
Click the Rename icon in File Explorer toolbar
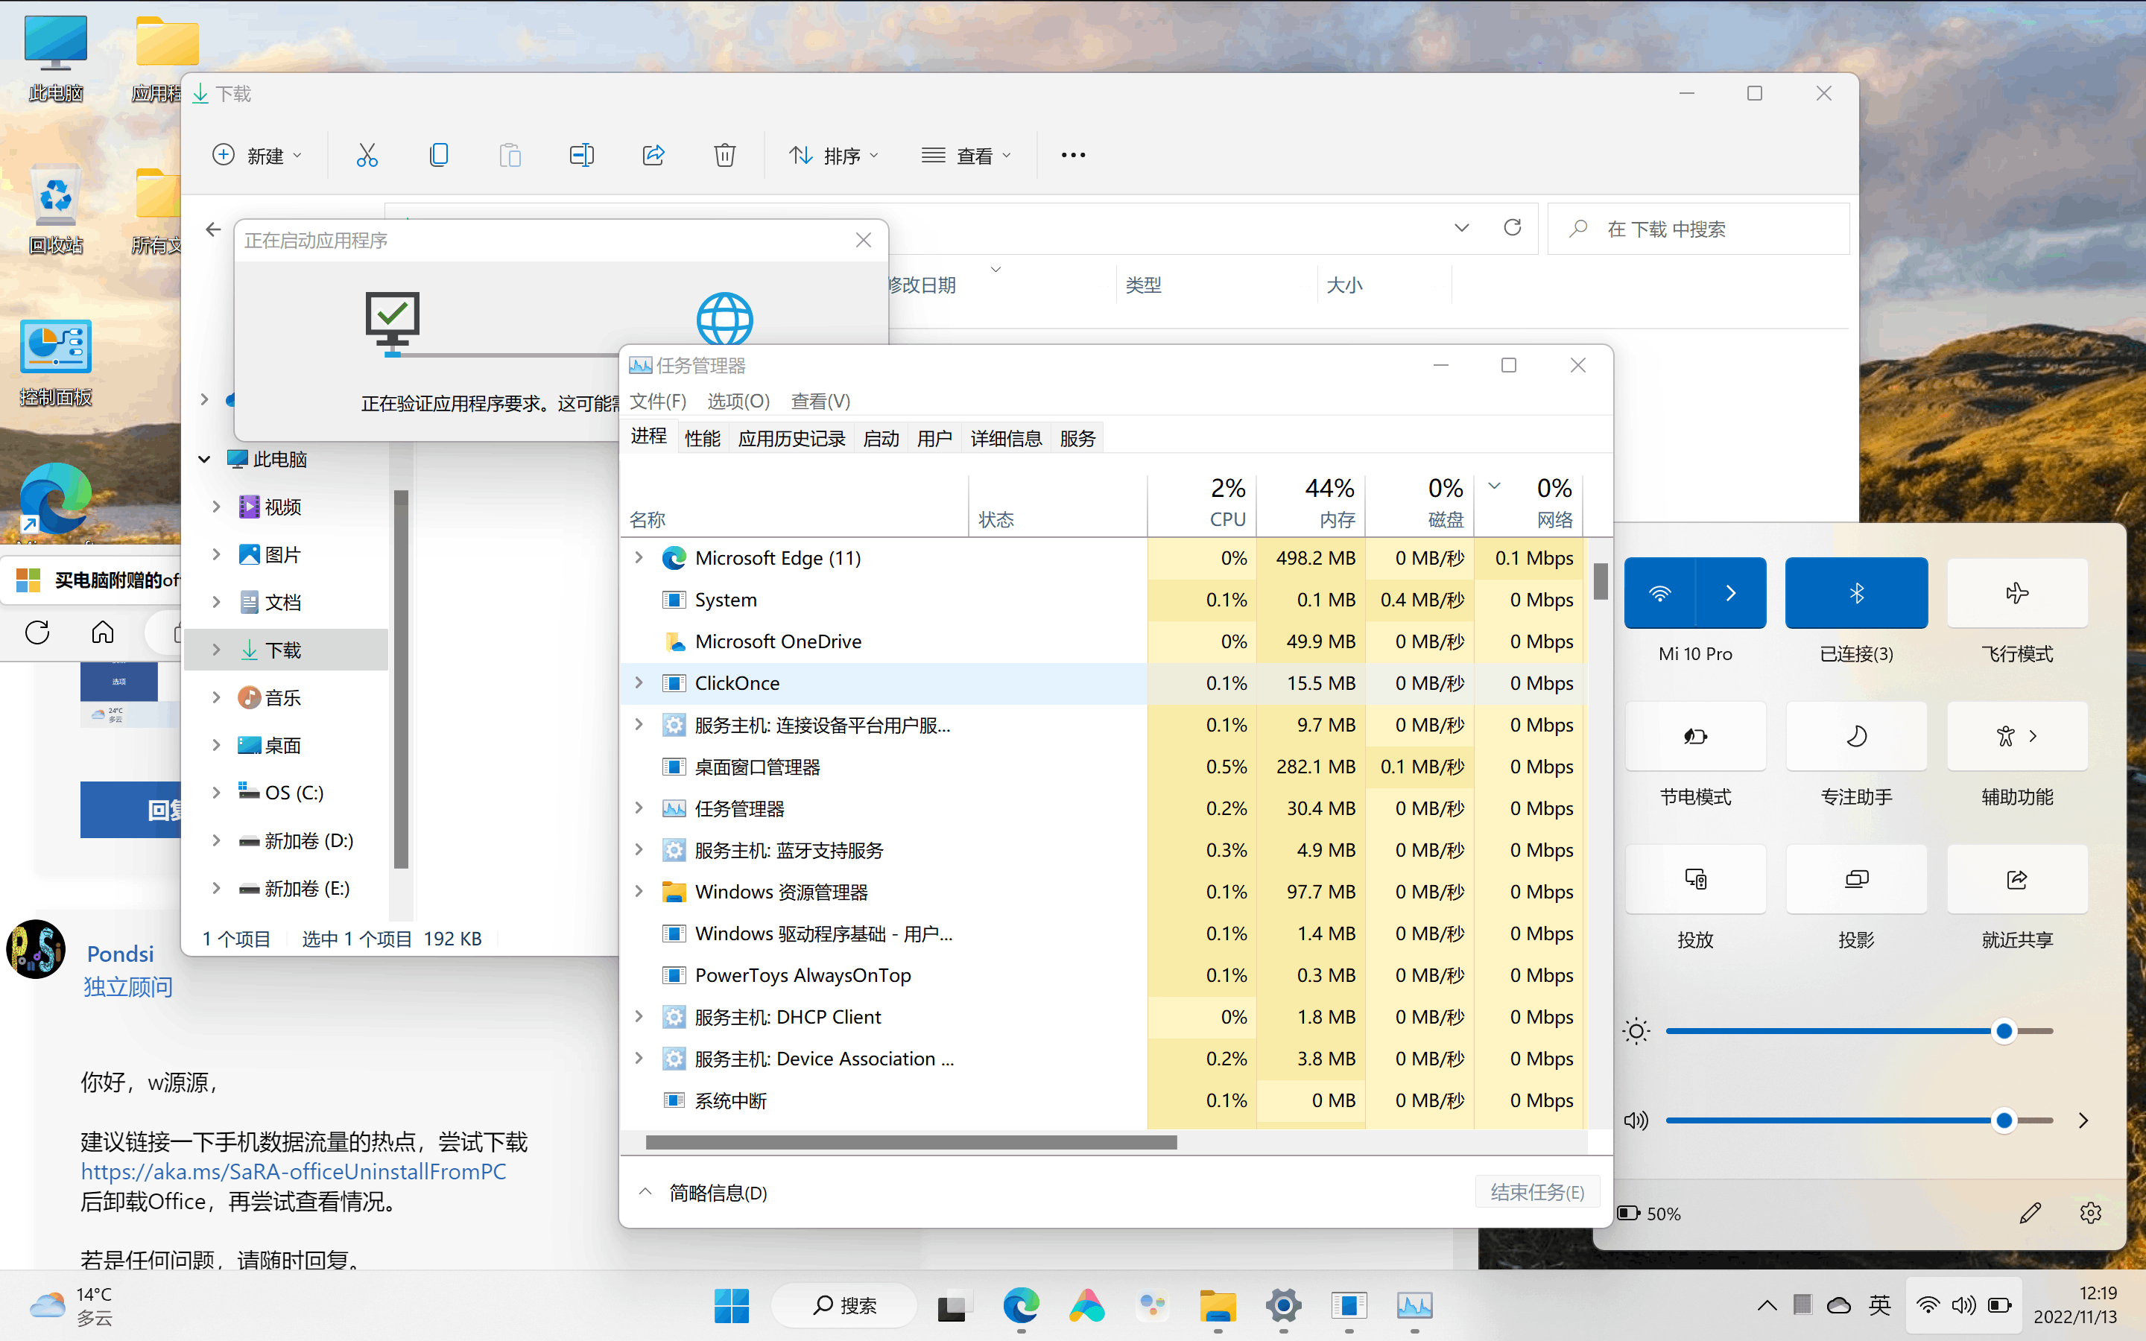[582, 155]
